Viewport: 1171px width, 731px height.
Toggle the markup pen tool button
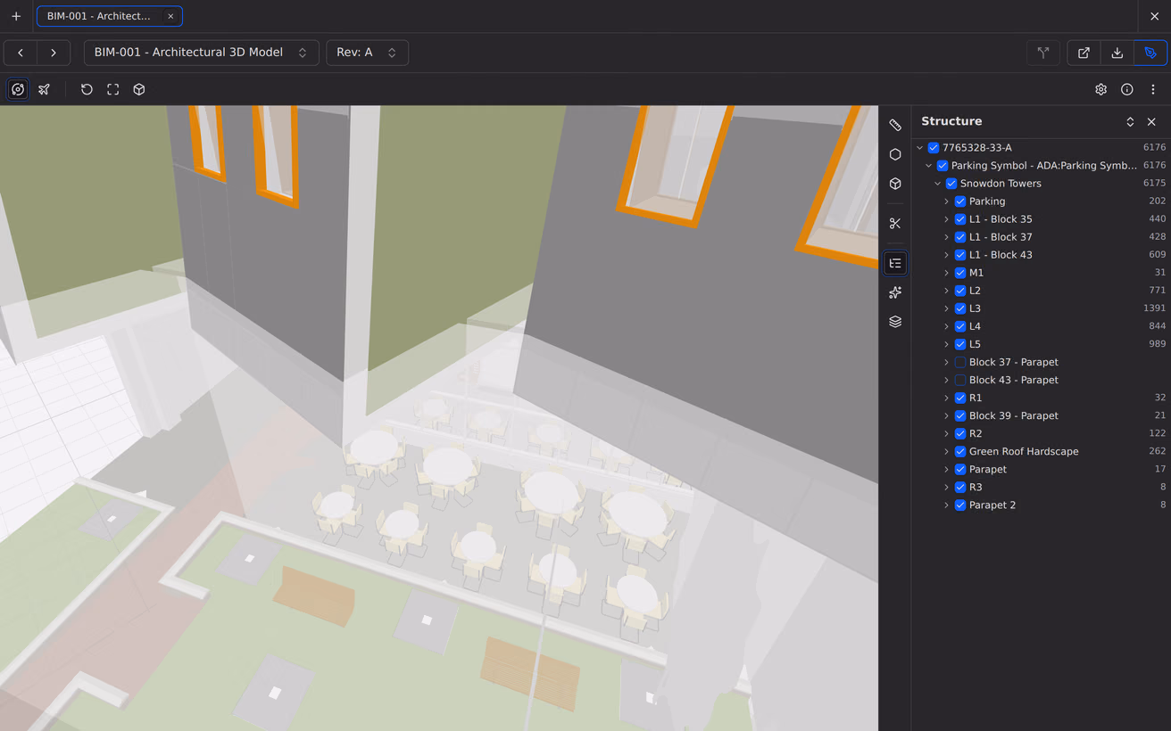tap(1150, 53)
